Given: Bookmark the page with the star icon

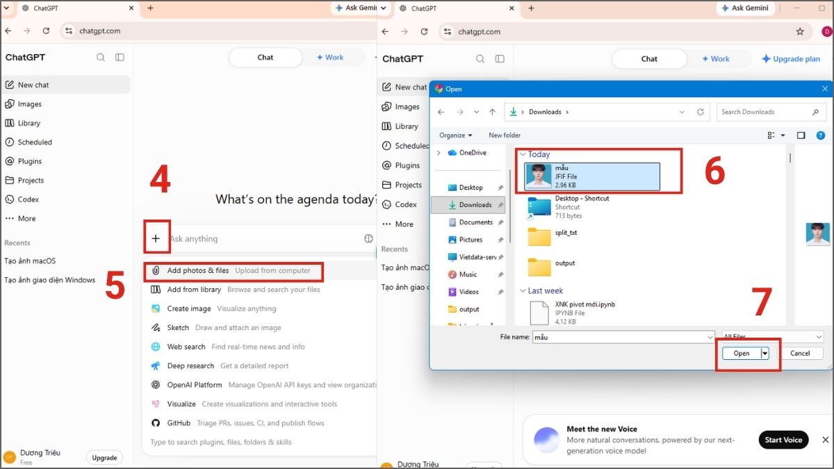Looking at the screenshot, I should click(800, 31).
